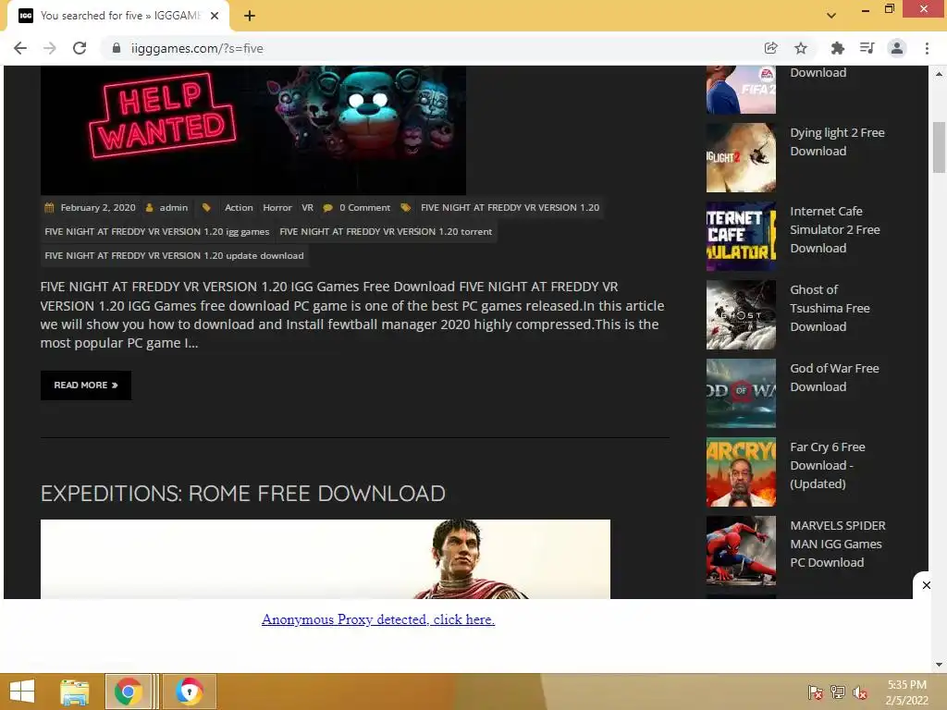
Task: Click the 0 Comment link
Action: [x=364, y=208]
